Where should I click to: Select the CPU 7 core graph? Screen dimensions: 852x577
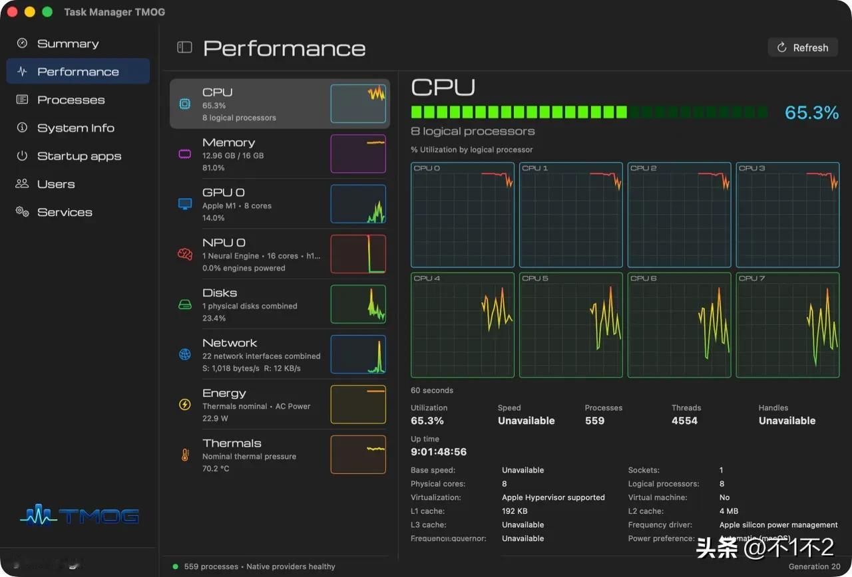pos(788,325)
